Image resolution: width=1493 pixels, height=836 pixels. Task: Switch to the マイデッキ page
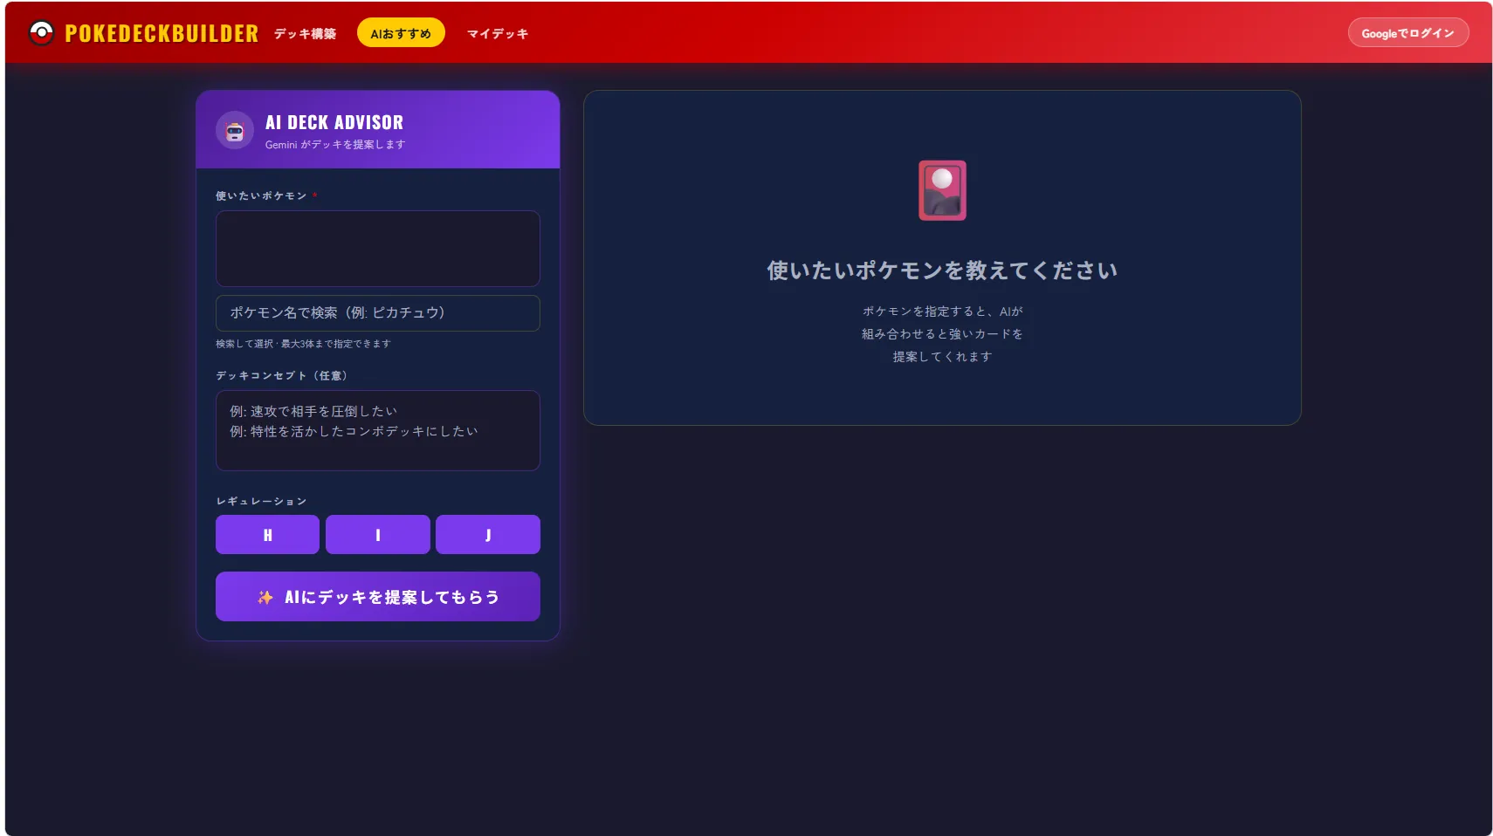tap(497, 34)
